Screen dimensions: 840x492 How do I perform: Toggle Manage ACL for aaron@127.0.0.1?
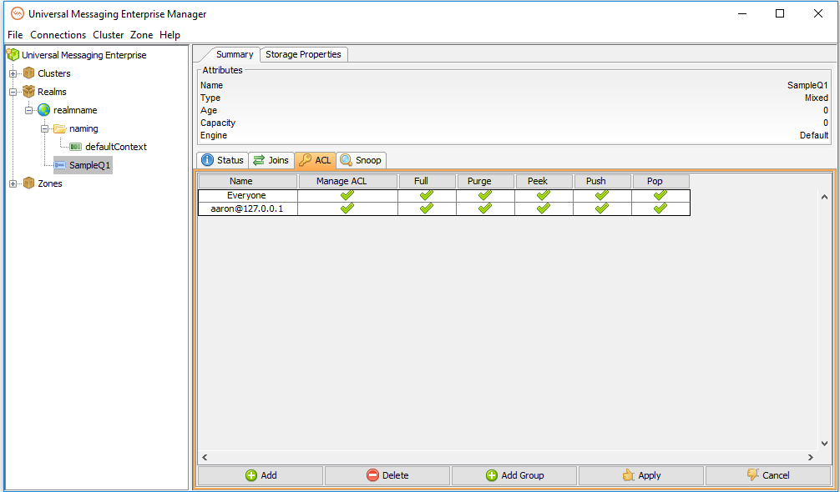(347, 208)
